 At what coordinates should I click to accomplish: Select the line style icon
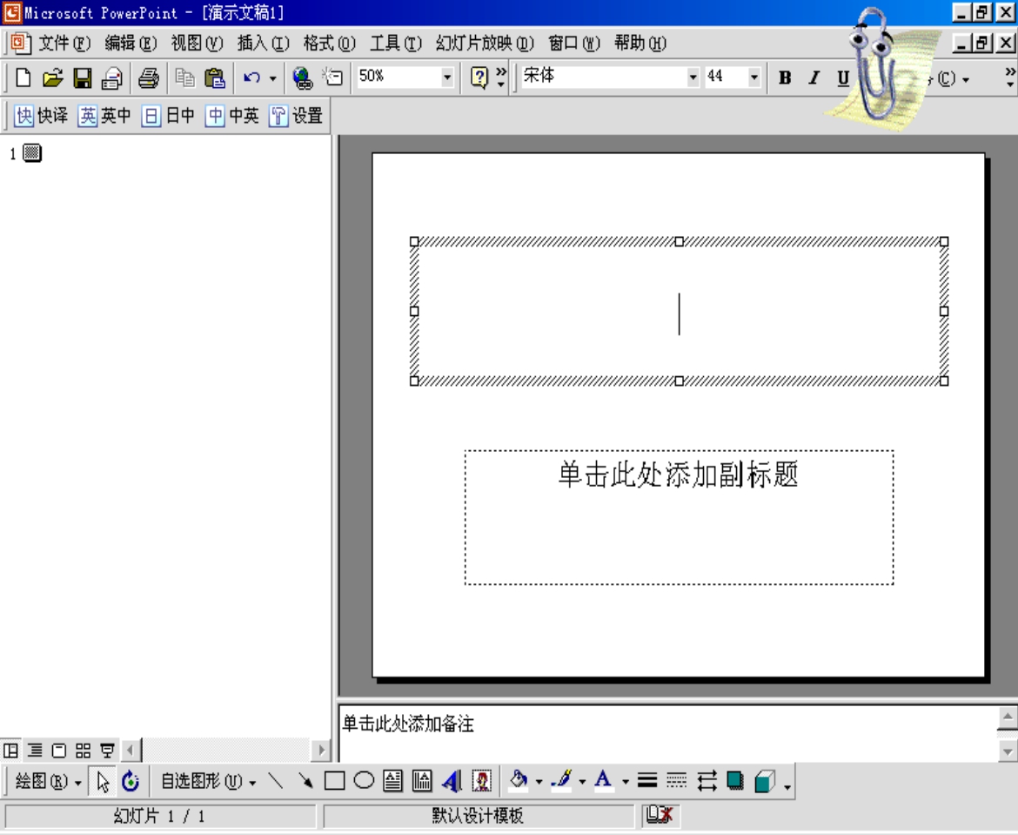tap(647, 780)
